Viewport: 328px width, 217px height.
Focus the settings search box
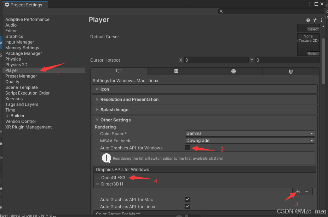271,12
